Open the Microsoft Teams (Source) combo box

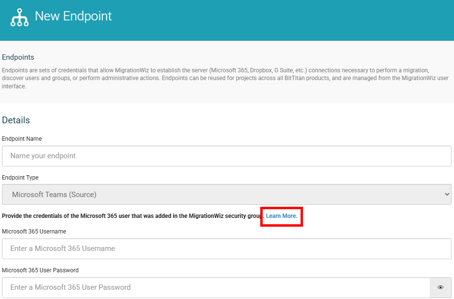226,195
